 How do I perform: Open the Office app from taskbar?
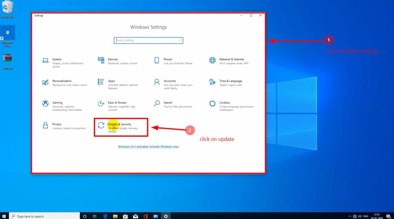(145, 216)
